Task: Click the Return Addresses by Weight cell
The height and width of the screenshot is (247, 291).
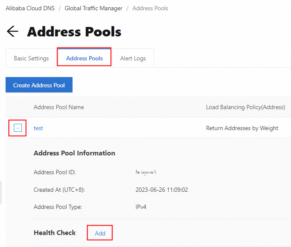Action: tap(242, 128)
